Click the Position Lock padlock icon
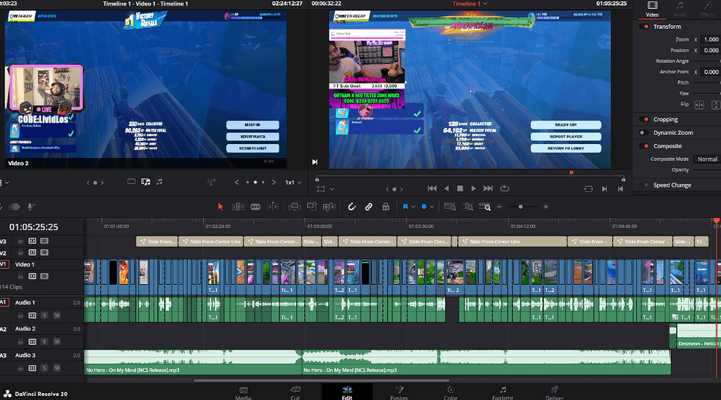Screen dimensions: 721x400 pyautogui.click(x=385, y=207)
